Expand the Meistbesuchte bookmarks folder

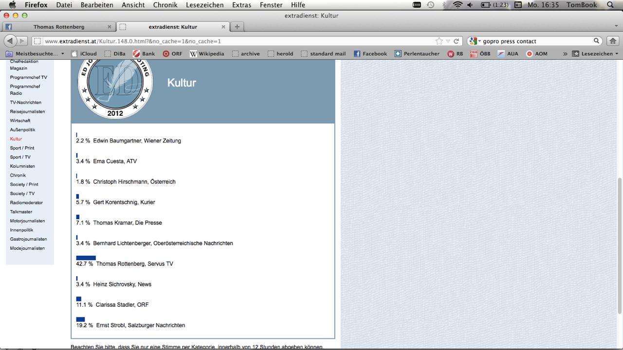[35, 54]
